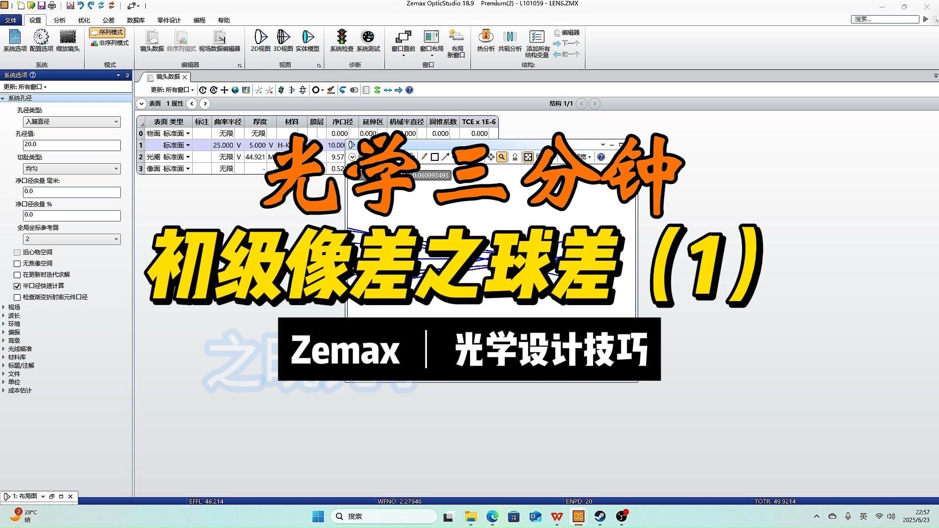Open the 视场数据编辑器
Screen dimensions: 939x528
220,42
